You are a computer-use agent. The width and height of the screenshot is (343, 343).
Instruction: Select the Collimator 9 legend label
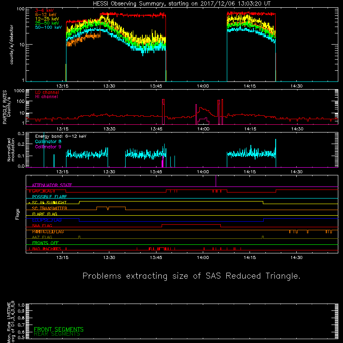click(x=48, y=147)
